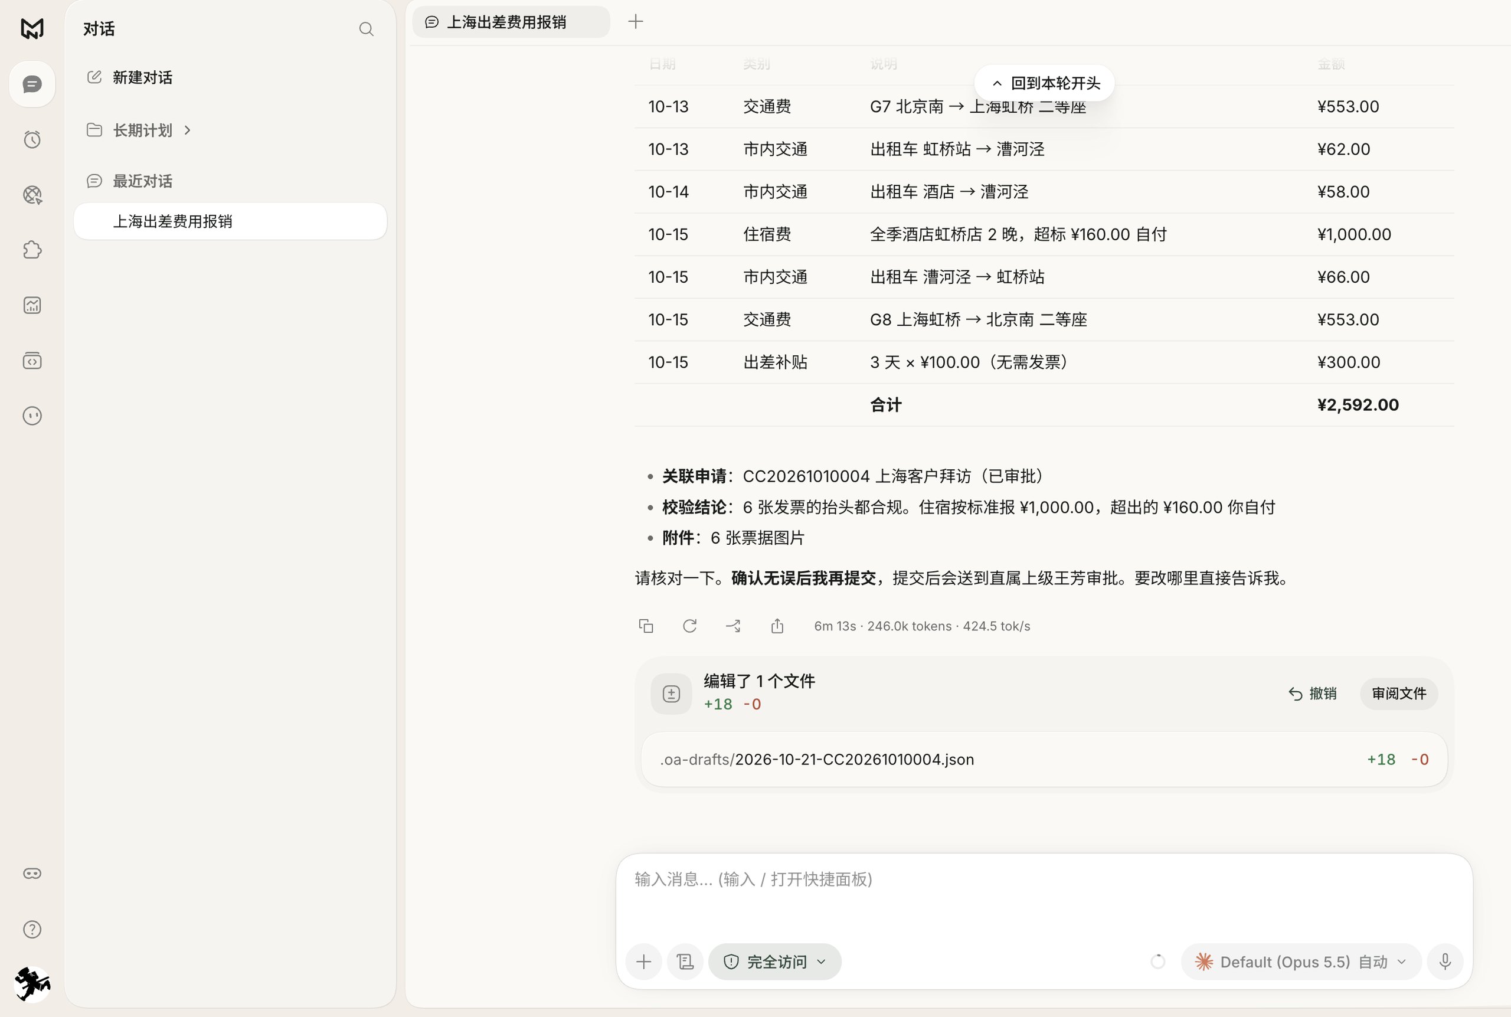Click the 住宿费 category cell
The height and width of the screenshot is (1017, 1511).
767,234
